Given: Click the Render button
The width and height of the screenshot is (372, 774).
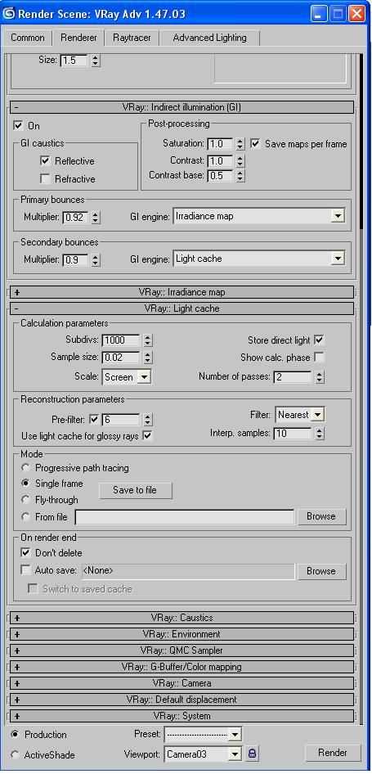Looking at the screenshot, I should point(332,753).
